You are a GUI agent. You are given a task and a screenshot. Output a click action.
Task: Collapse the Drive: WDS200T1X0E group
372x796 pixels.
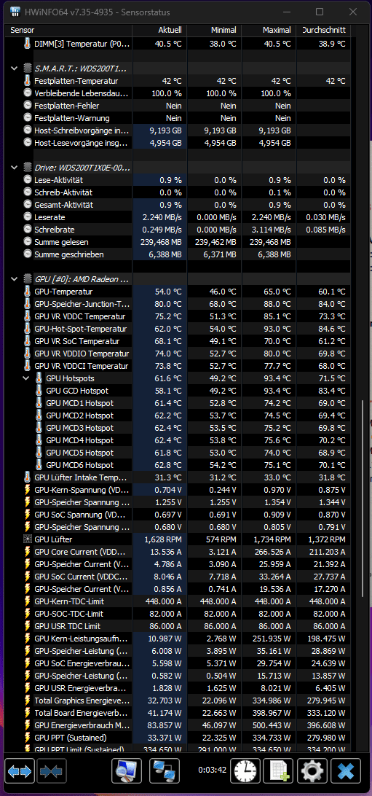(x=14, y=168)
